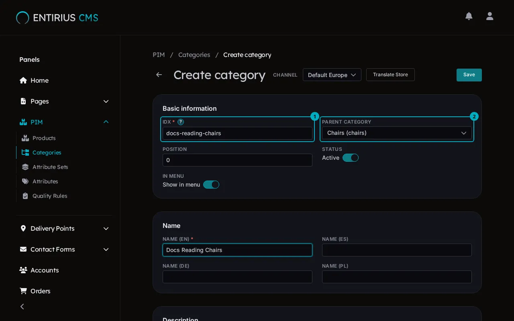
Task: Click the Quality Rules clipboard icon
Action: click(x=25, y=196)
